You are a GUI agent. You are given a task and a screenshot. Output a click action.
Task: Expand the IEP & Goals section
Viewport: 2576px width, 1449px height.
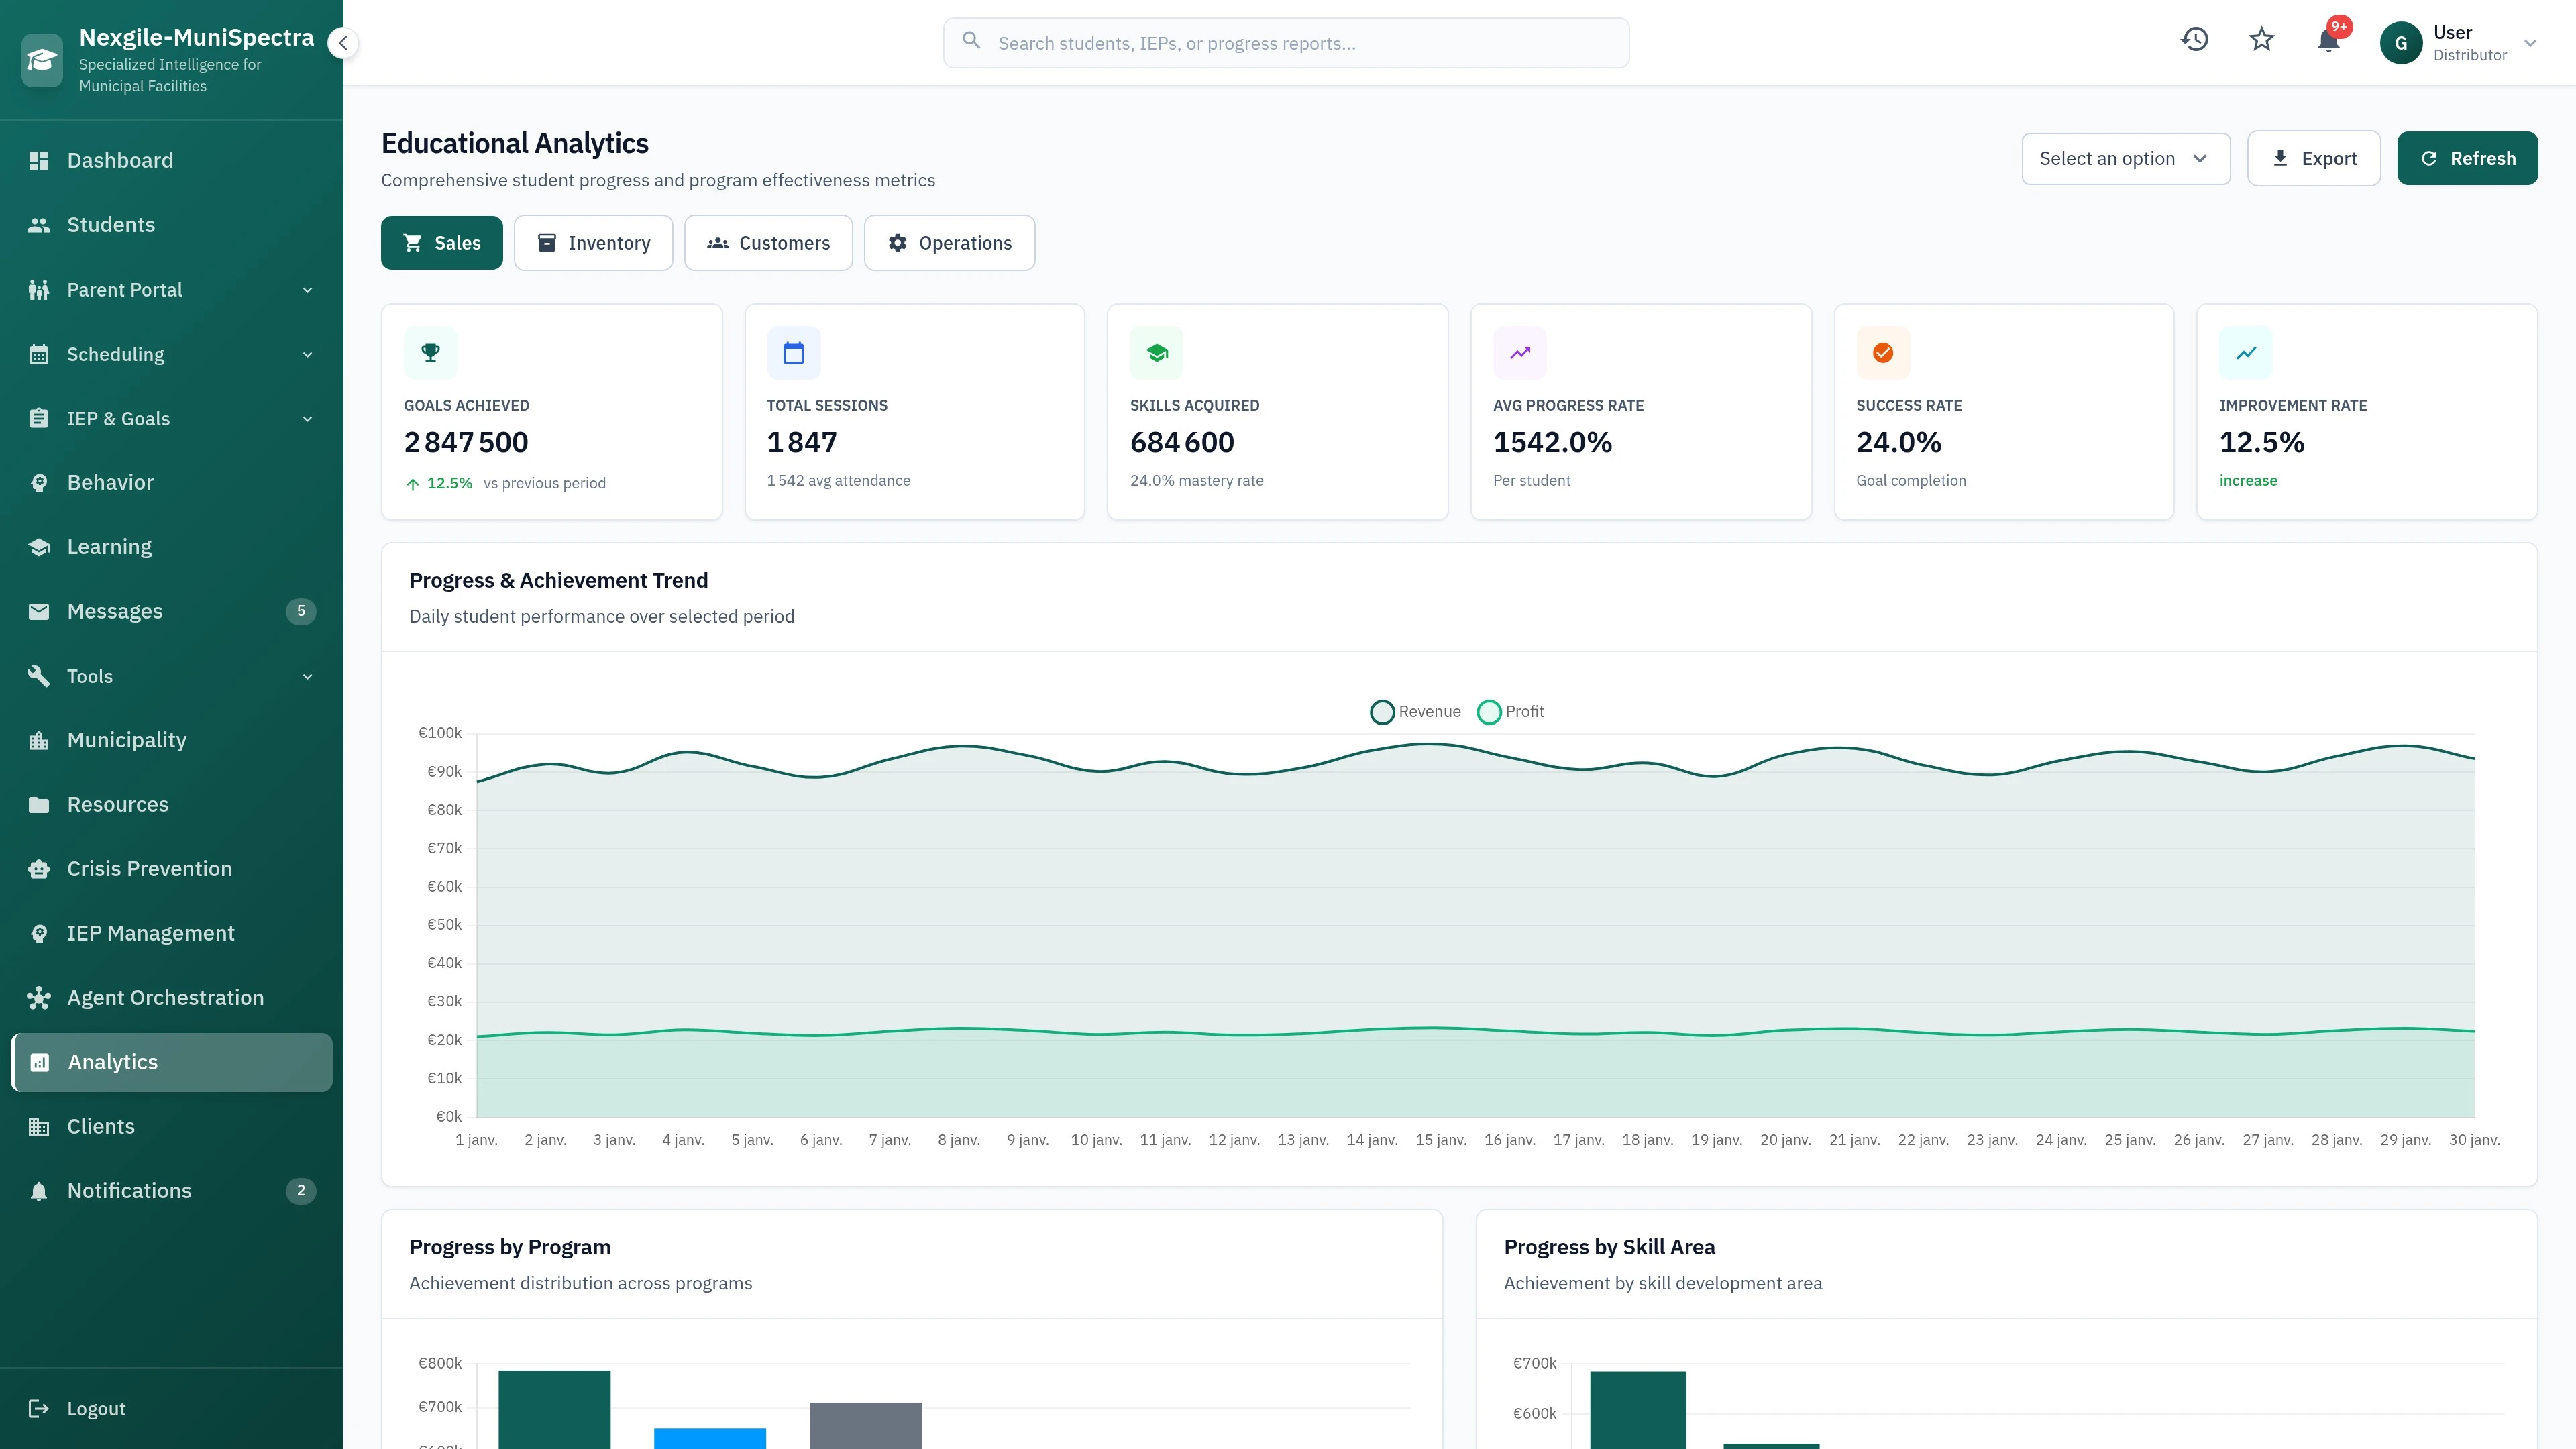pos(307,418)
